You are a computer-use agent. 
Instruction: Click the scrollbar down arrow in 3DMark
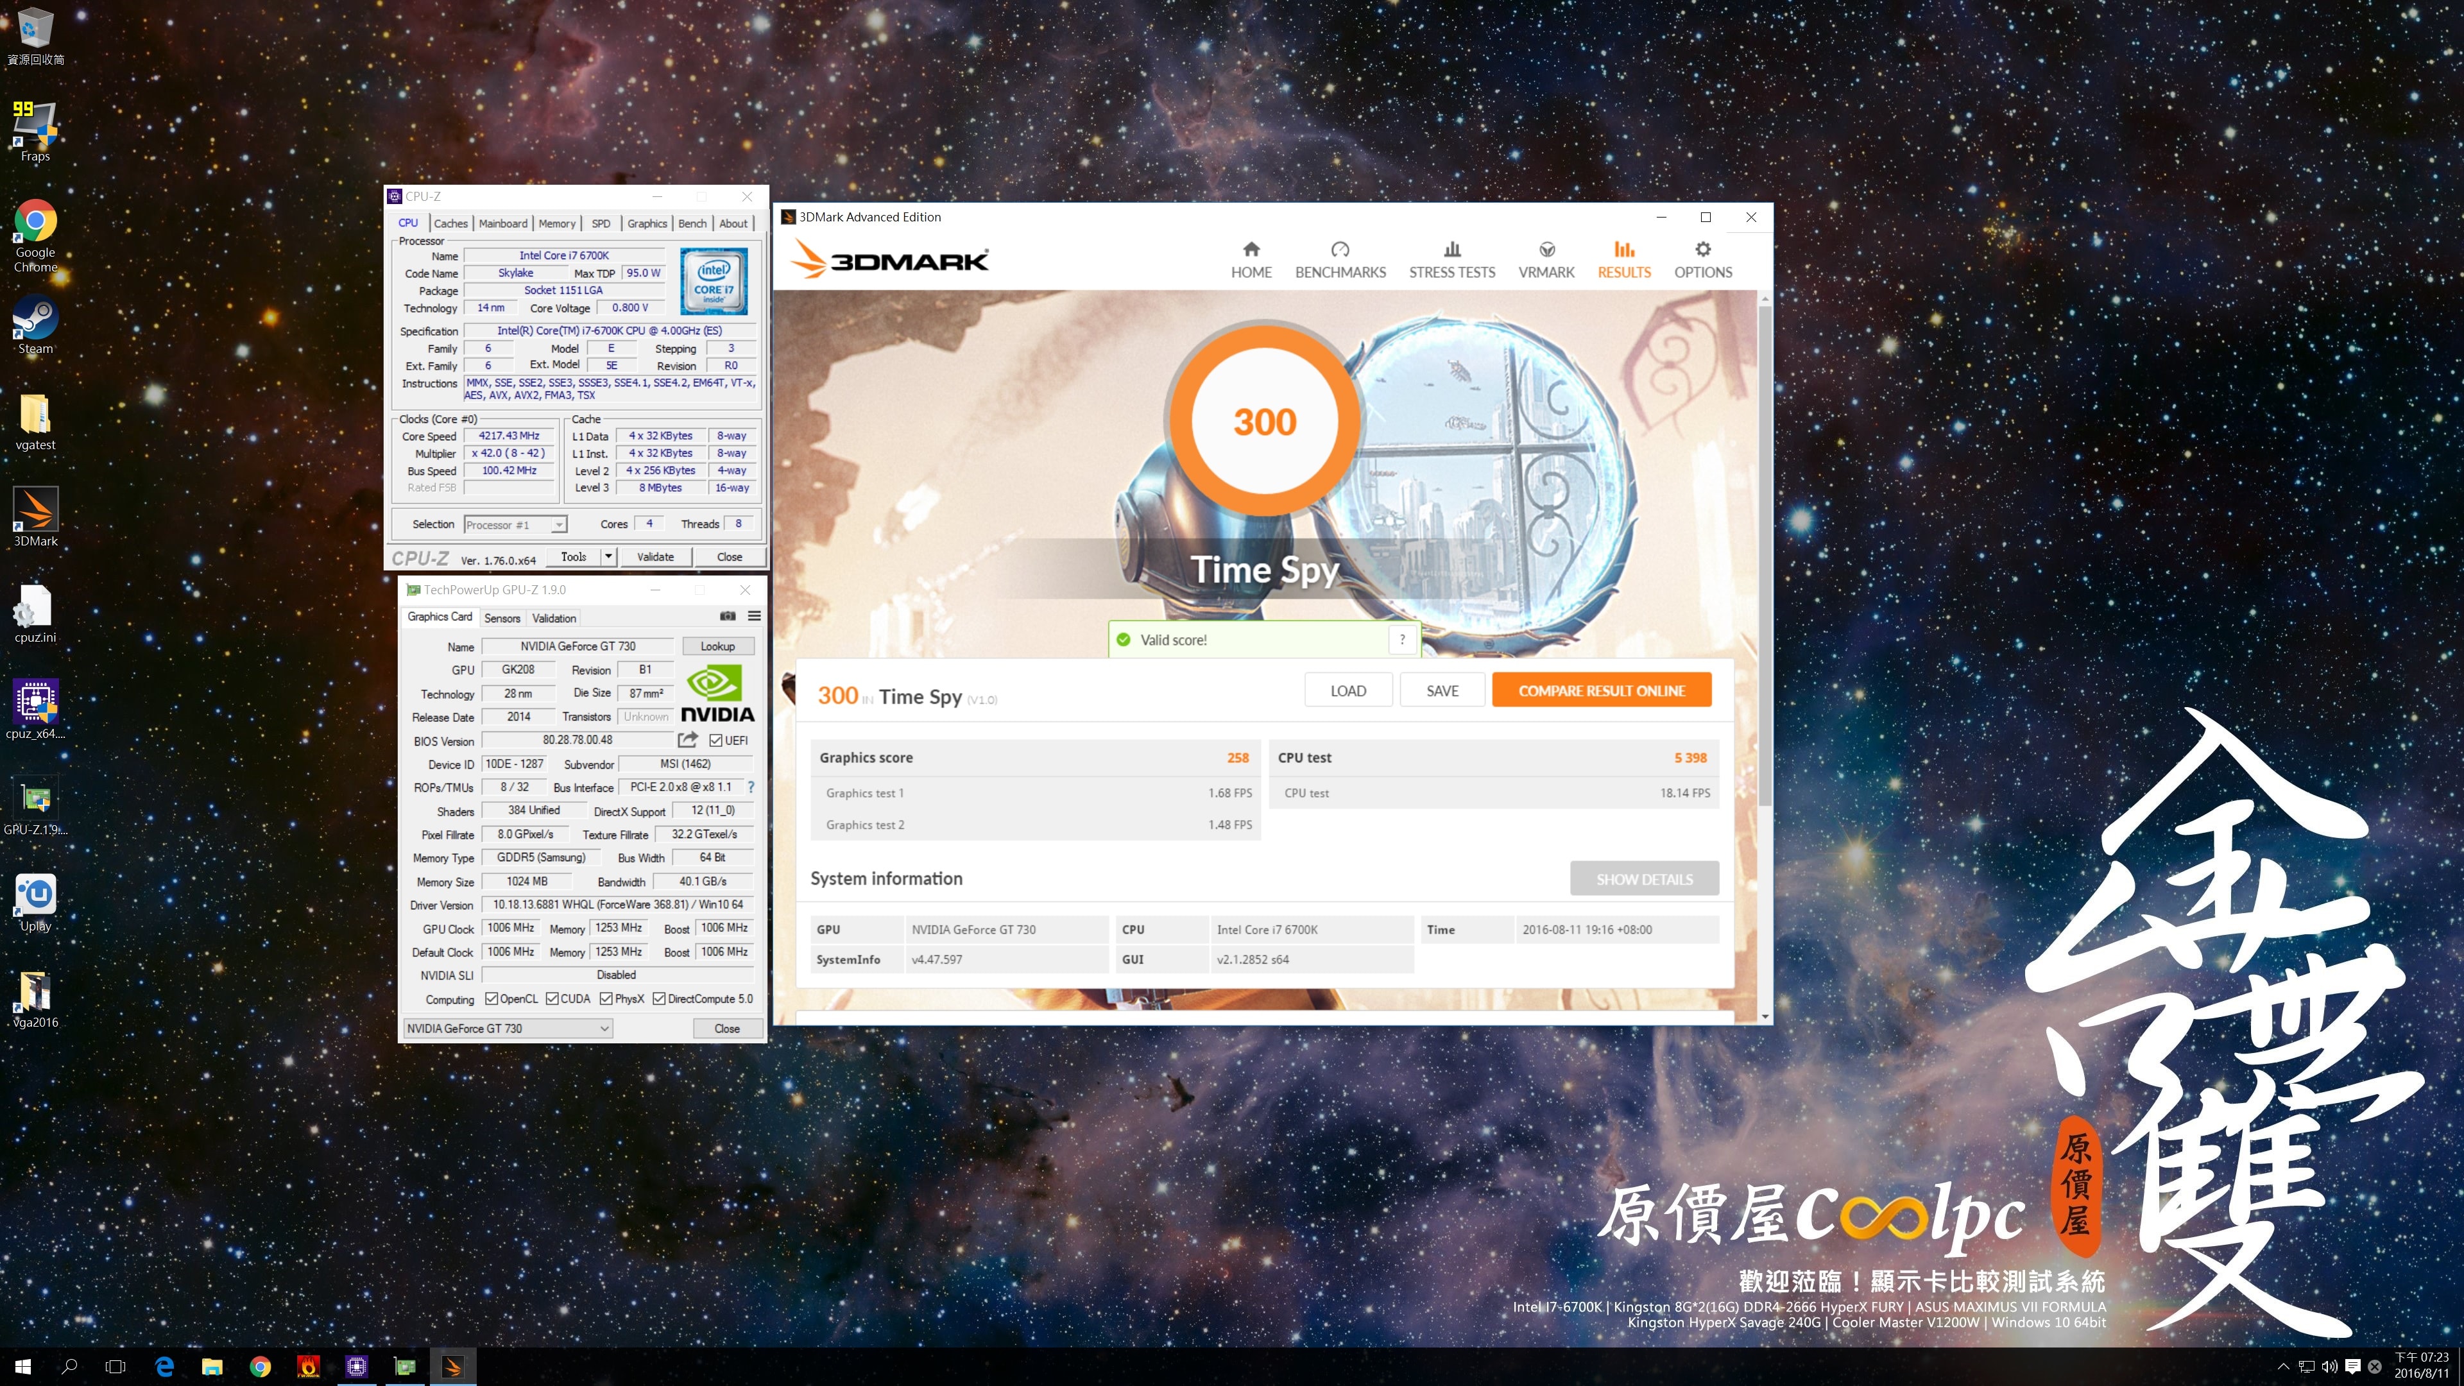coord(1765,1016)
